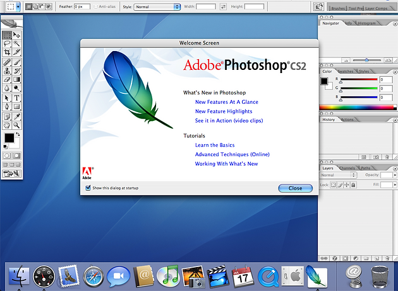The height and width of the screenshot is (291, 398).
Task: Toggle lock transparent pixels
Action: 333,185
